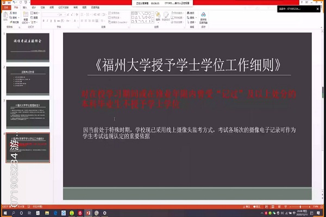Fit the slide to the window using the status bar icon
The width and height of the screenshot is (326, 217).
[x=322, y=207]
